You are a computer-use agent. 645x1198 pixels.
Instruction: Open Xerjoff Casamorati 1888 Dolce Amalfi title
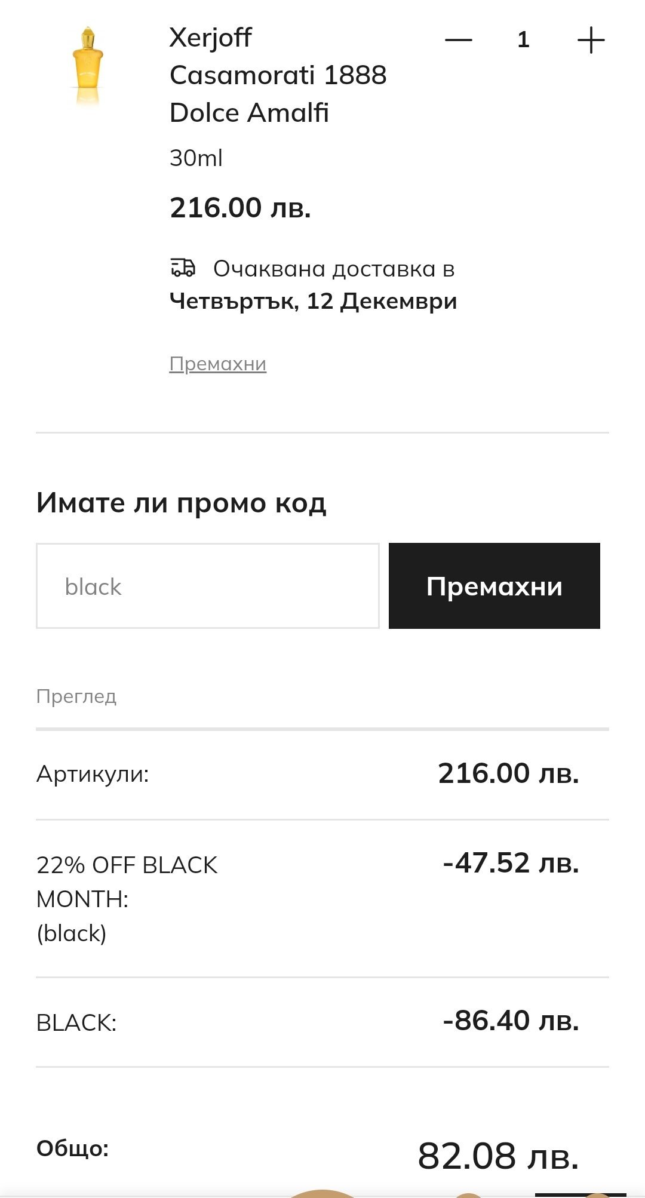(278, 75)
